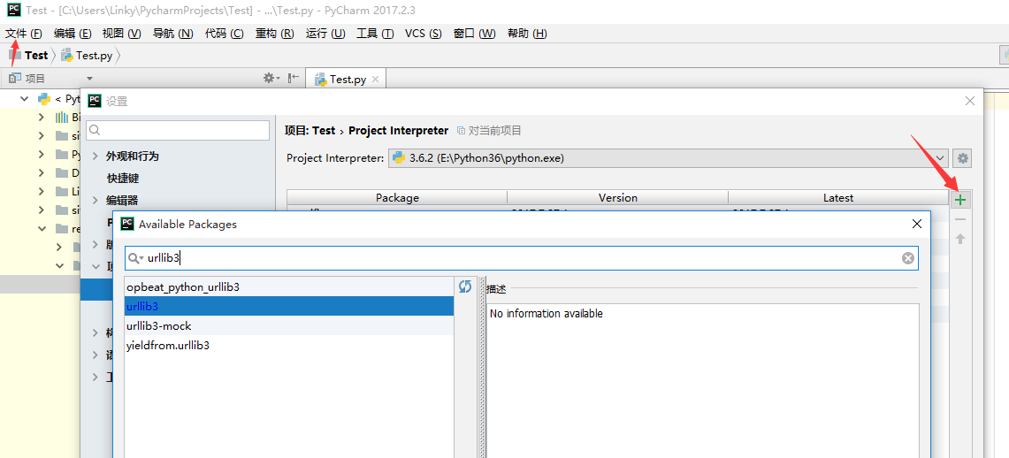Open search history magnifier dropdown
Screen dimensions: 1009x458
(x=136, y=258)
